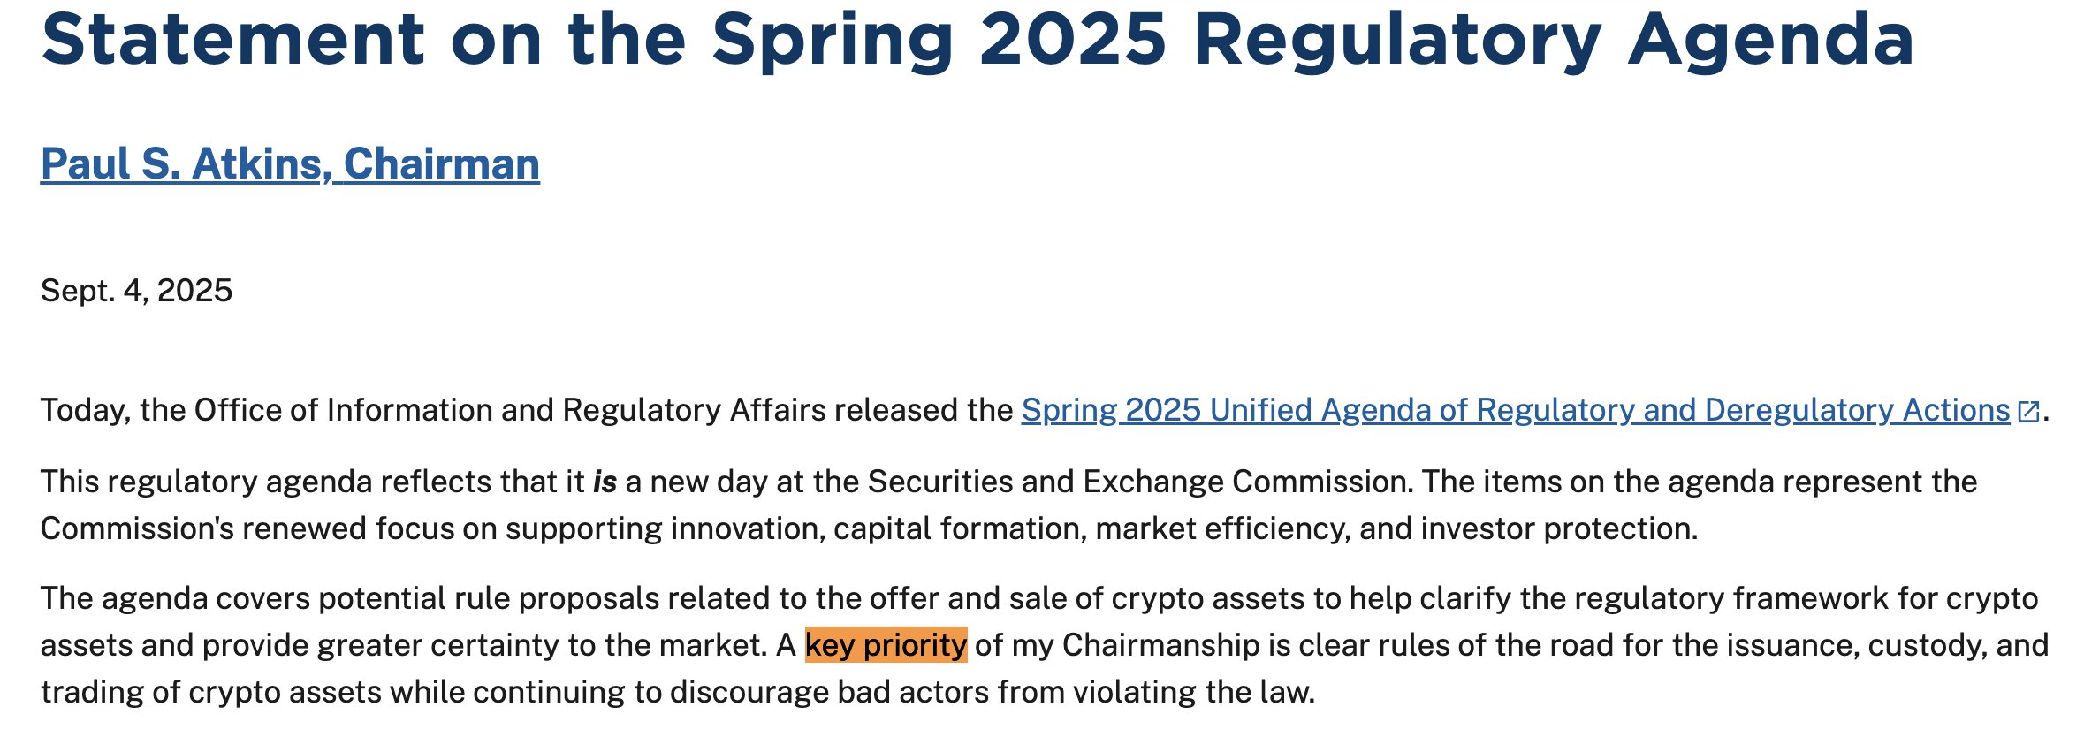Click the word "Chairmanship" in the last paragraph
Screen dimensions: 2084x737
[1160, 645]
